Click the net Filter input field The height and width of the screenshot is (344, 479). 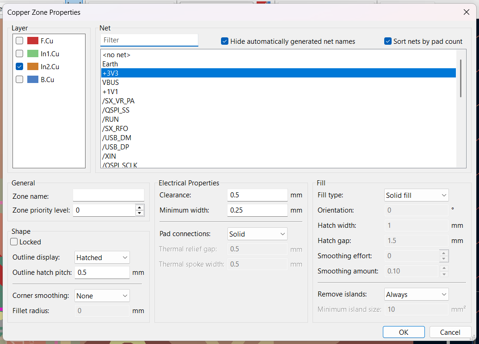pyautogui.click(x=149, y=40)
